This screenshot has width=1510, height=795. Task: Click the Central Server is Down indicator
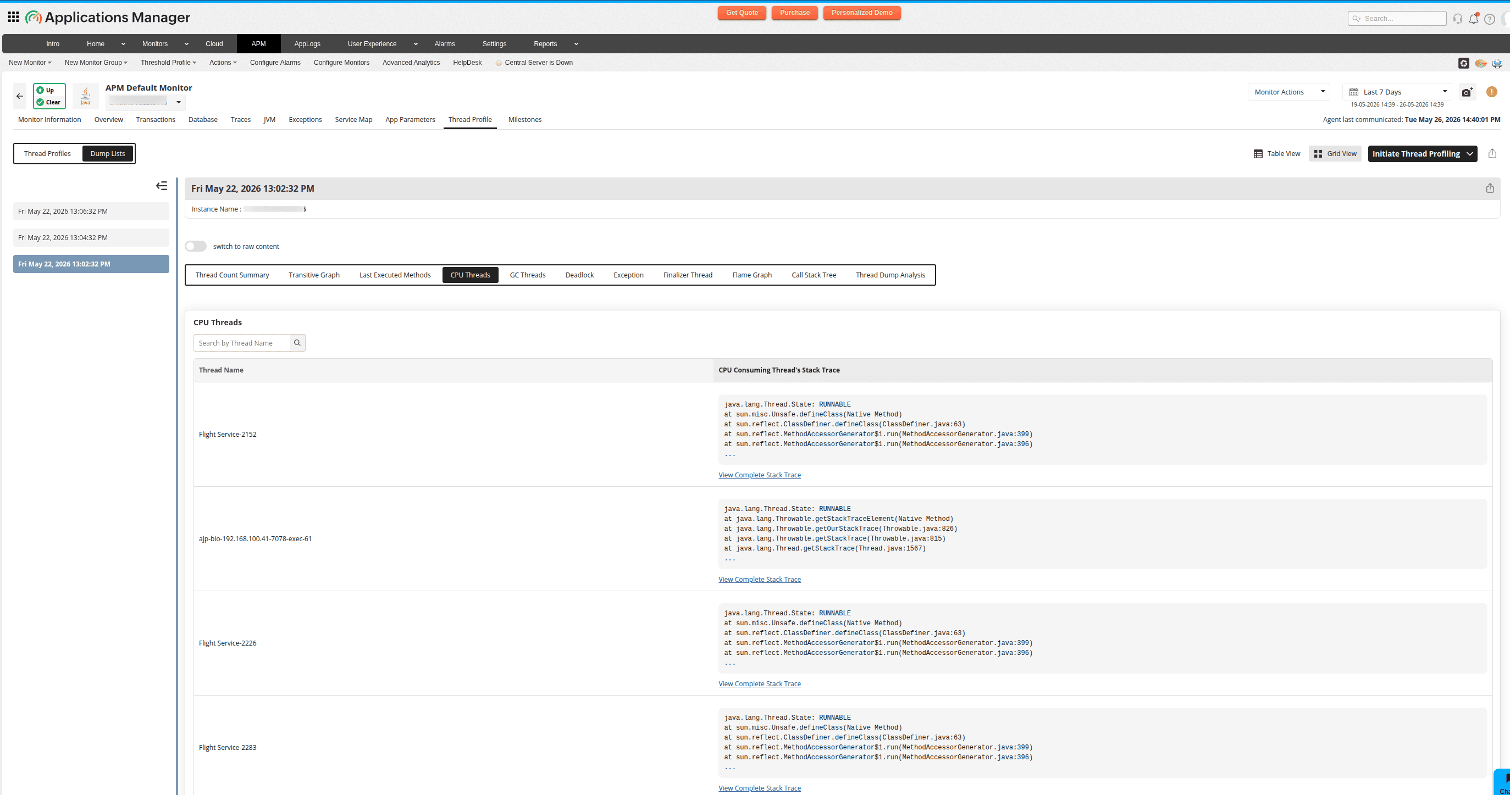[534, 63]
